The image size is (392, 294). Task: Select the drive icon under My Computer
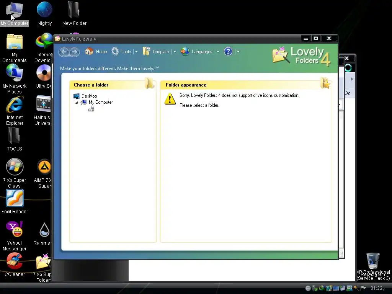[91, 109]
